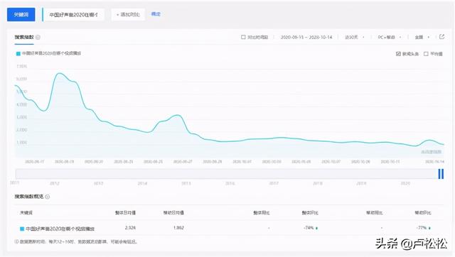Click the 2020-10-14 x-axis date label
The height and width of the screenshot is (257, 455).
click(x=434, y=162)
